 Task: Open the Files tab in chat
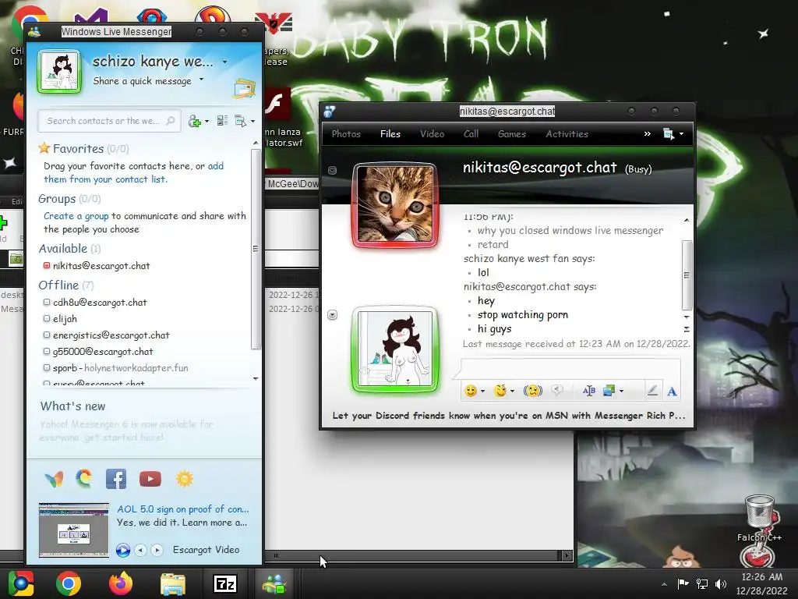click(x=390, y=134)
